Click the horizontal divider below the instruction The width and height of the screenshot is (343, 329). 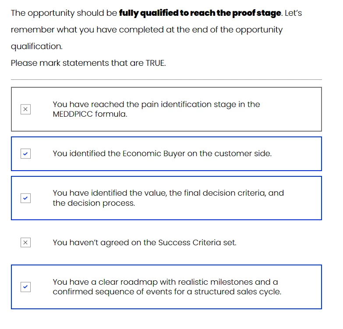[x=166, y=79]
